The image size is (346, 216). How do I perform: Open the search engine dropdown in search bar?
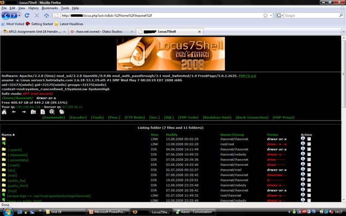click(x=280, y=16)
